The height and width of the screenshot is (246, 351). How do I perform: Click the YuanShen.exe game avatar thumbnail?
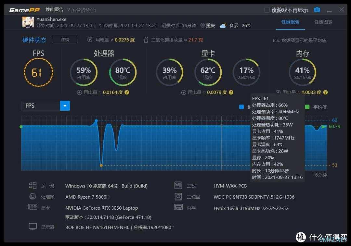28,22
